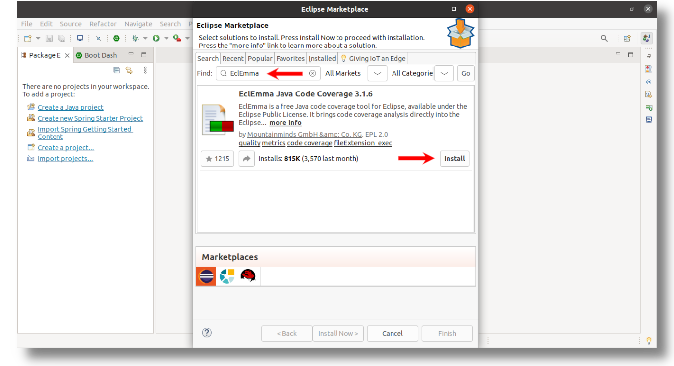
Task: Click the Debug bug icon
Action: 135,38
